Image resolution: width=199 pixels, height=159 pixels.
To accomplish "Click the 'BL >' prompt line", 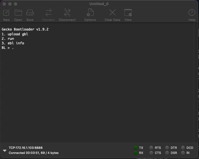I will [x=8, y=48].
